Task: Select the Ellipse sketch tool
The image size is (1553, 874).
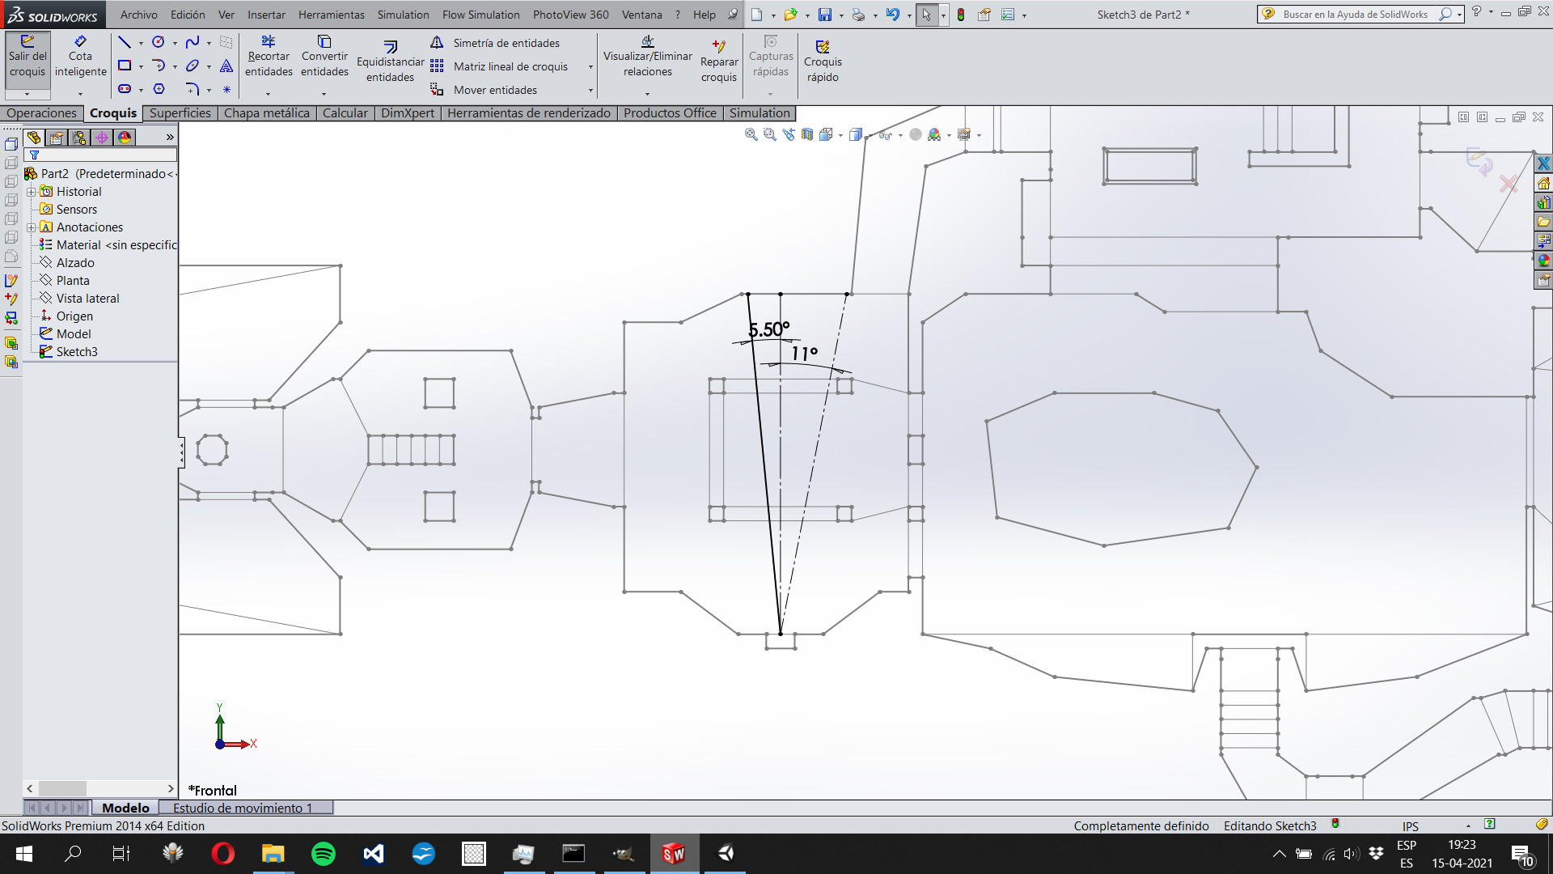Action: tap(193, 66)
